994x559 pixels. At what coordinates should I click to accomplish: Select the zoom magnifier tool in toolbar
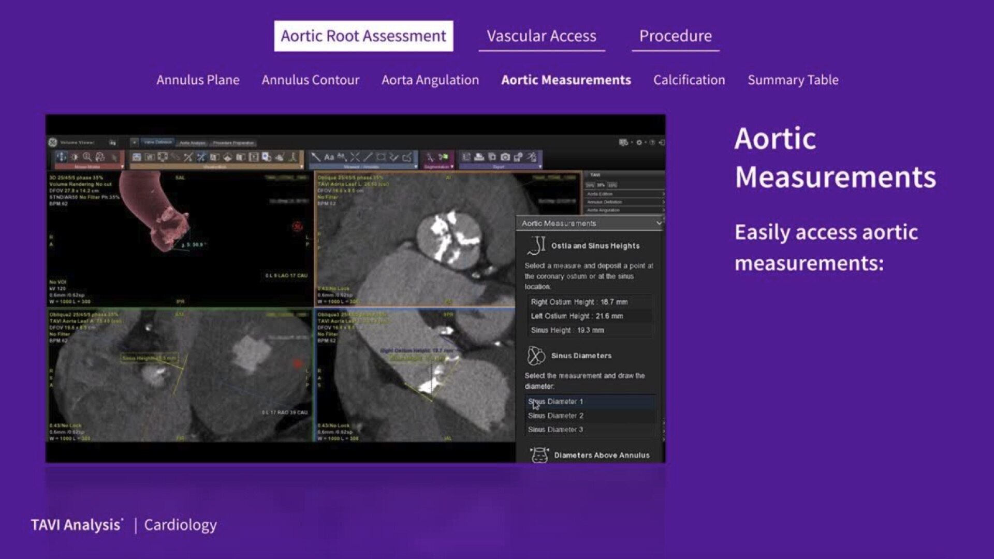[x=87, y=157]
